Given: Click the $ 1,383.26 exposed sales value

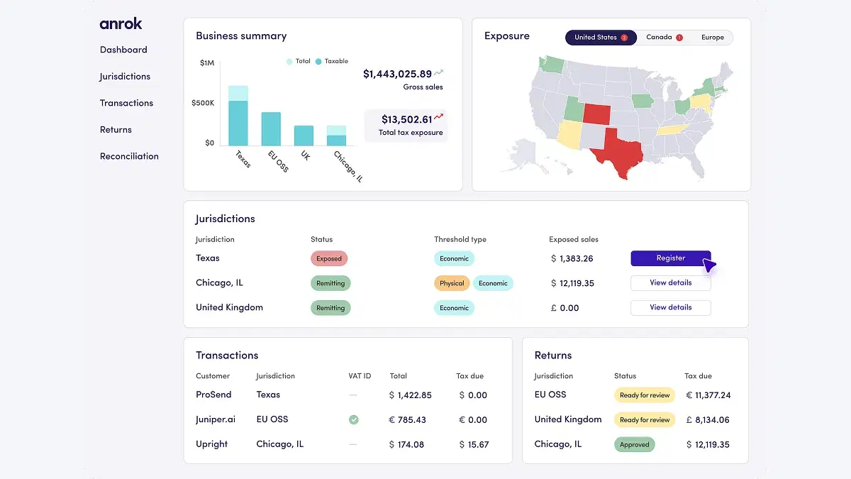Looking at the screenshot, I should 572,259.
